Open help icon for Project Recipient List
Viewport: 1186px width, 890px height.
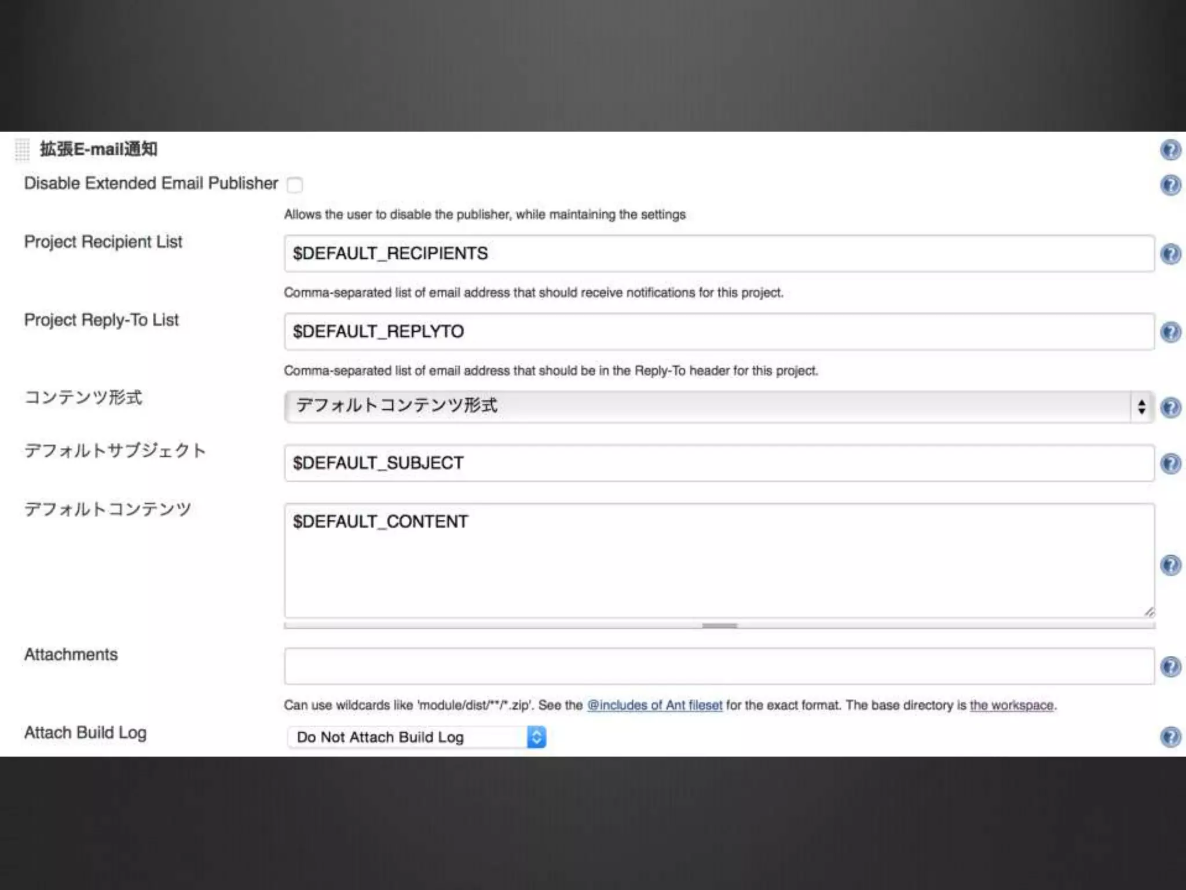click(x=1170, y=254)
